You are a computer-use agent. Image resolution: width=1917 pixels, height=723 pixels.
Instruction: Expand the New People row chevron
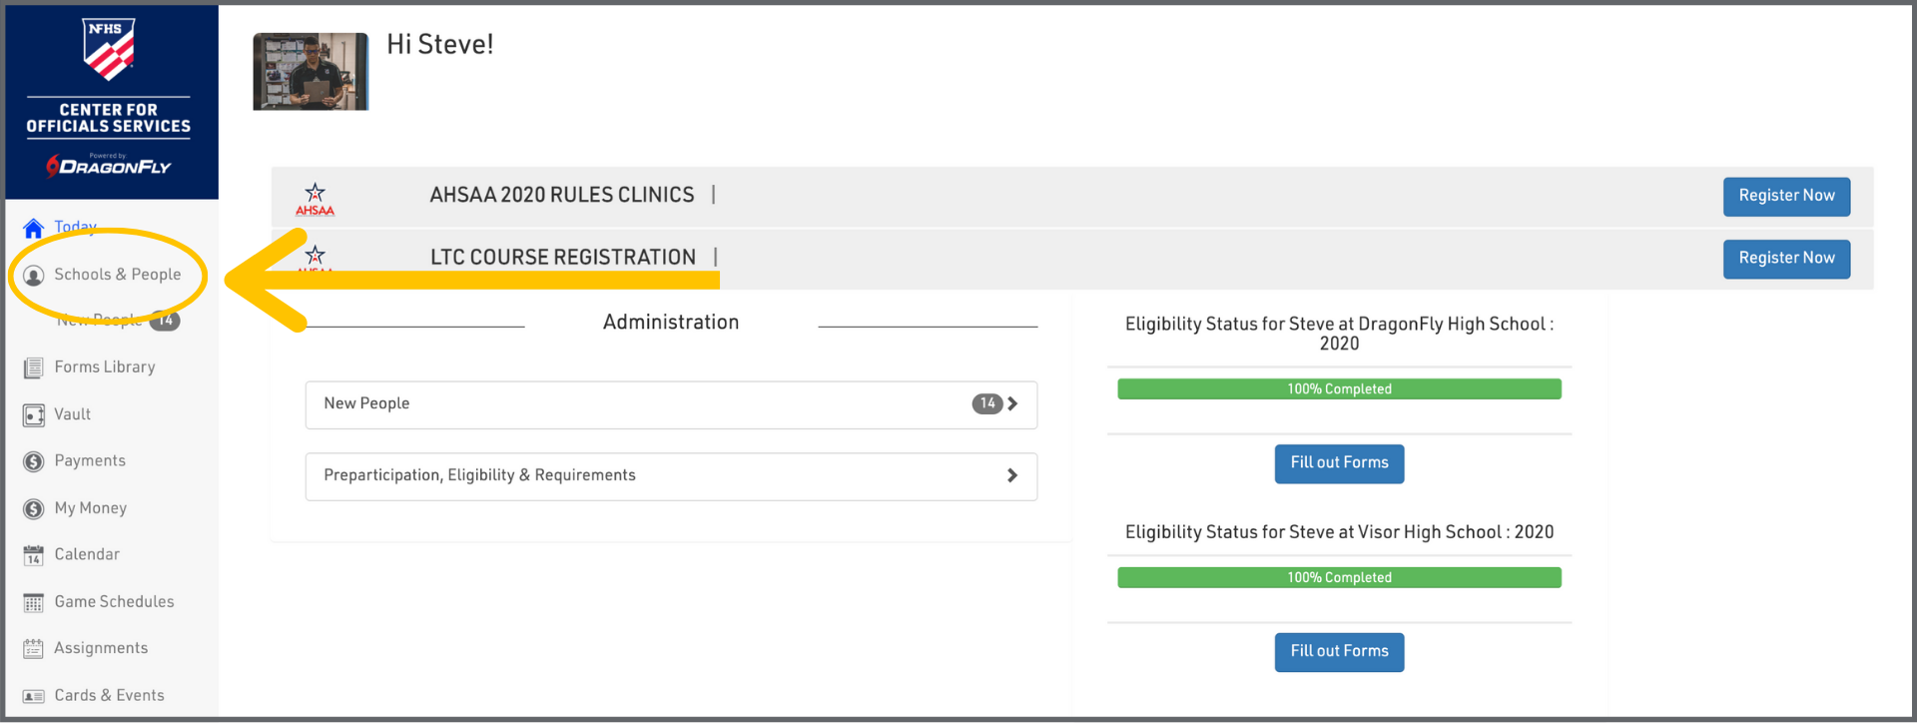click(x=1012, y=404)
